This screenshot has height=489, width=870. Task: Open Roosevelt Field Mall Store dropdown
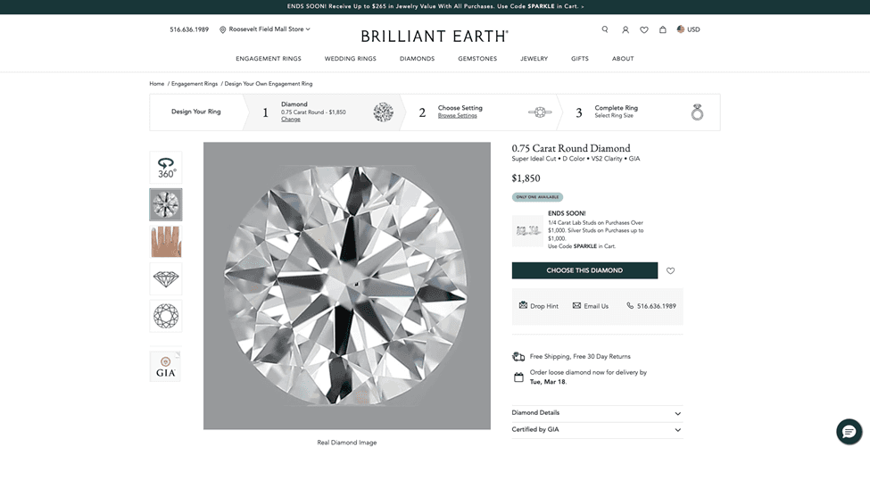269,29
